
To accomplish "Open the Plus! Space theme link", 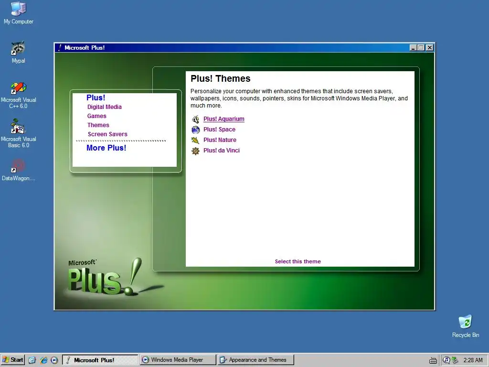I will (x=219, y=129).
